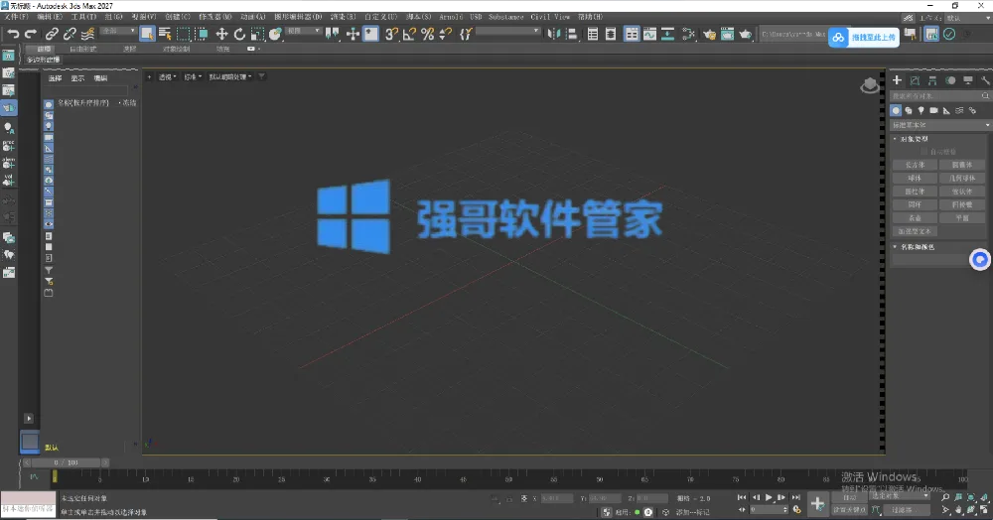Enable the 自动栅格 AutoGrid checkbox
This screenshot has height=520, width=993.
pos(923,151)
